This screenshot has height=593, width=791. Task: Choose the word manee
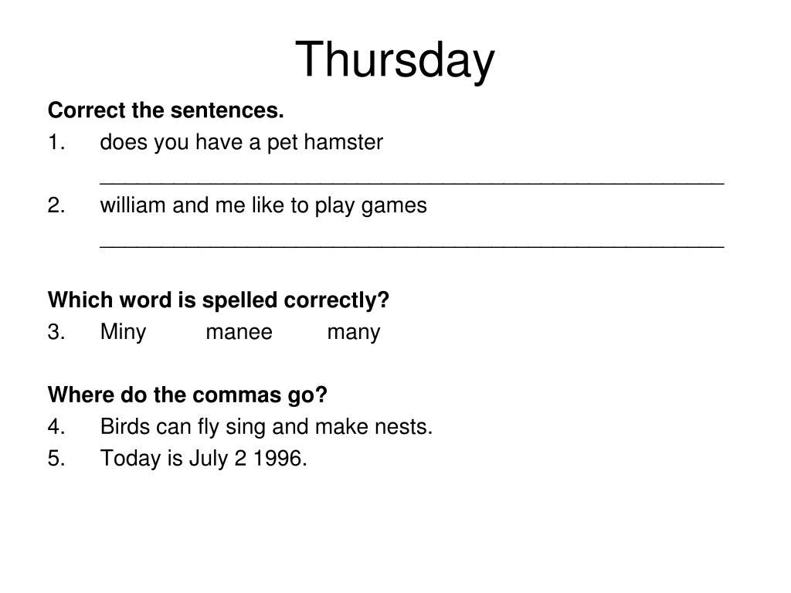(x=239, y=333)
